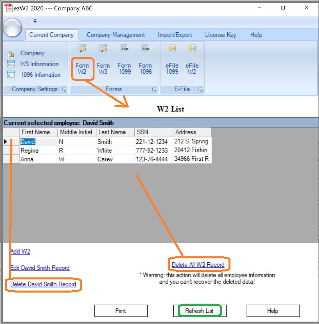Switch to the Import/Export tab
The image size is (319, 324).
click(x=175, y=35)
